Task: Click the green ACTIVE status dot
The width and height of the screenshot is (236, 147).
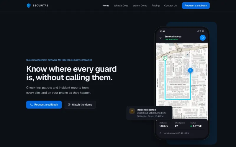Action: pos(191,126)
